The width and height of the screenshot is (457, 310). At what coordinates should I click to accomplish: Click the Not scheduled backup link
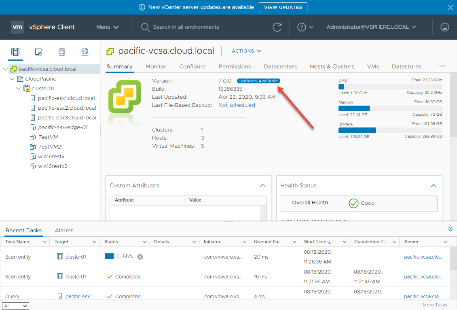click(237, 105)
